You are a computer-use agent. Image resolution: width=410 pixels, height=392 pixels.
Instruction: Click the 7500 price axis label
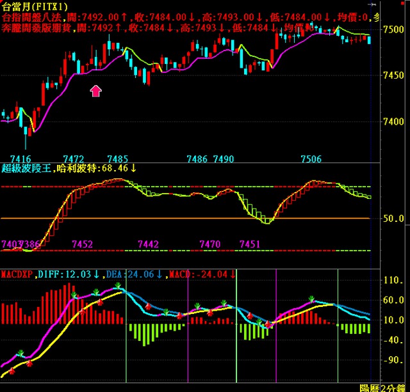[x=393, y=29]
